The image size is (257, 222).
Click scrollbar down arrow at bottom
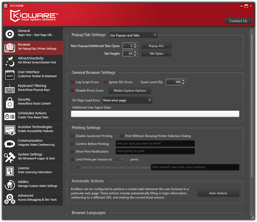coord(252,214)
